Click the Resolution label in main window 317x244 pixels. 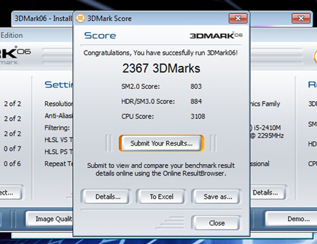click(x=58, y=104)
